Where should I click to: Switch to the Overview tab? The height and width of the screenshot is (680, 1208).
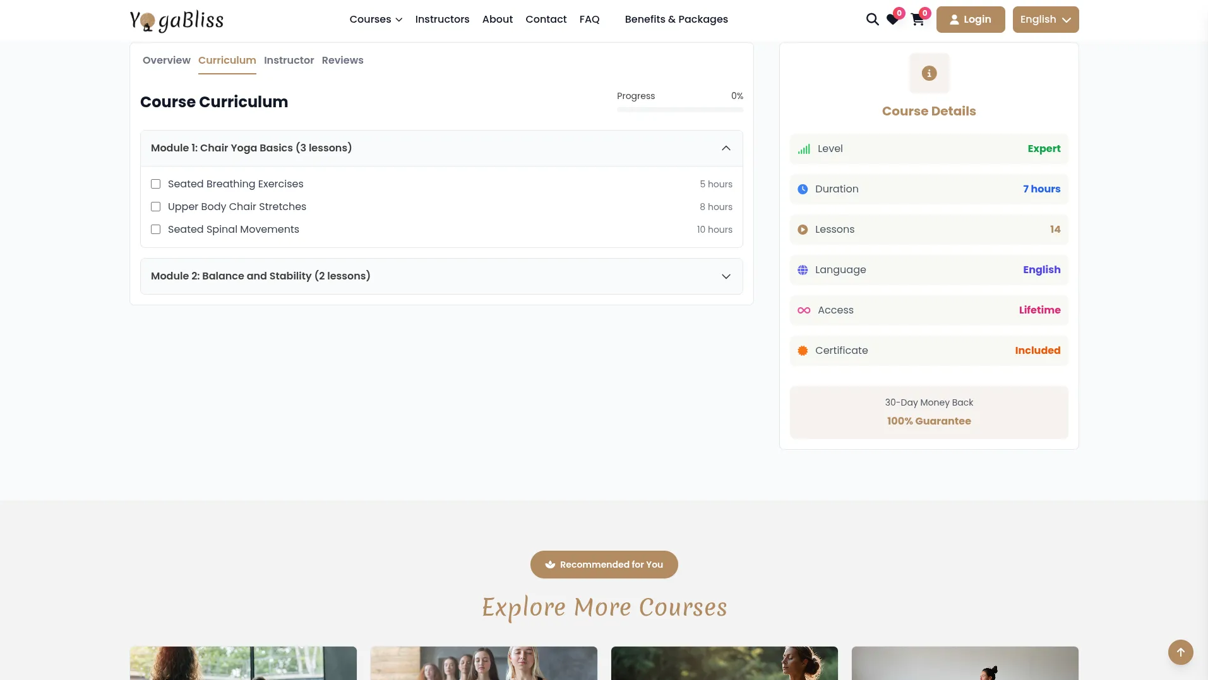166,61
